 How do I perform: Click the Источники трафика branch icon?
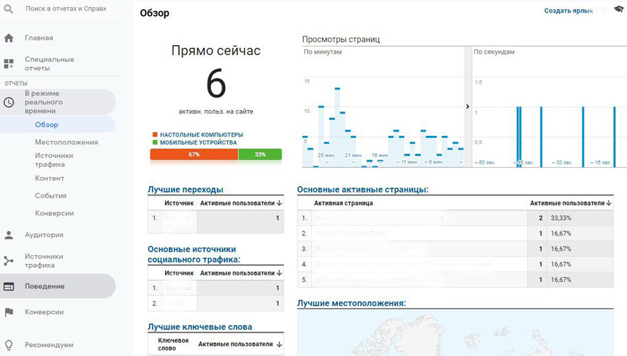tap(9, 261)
